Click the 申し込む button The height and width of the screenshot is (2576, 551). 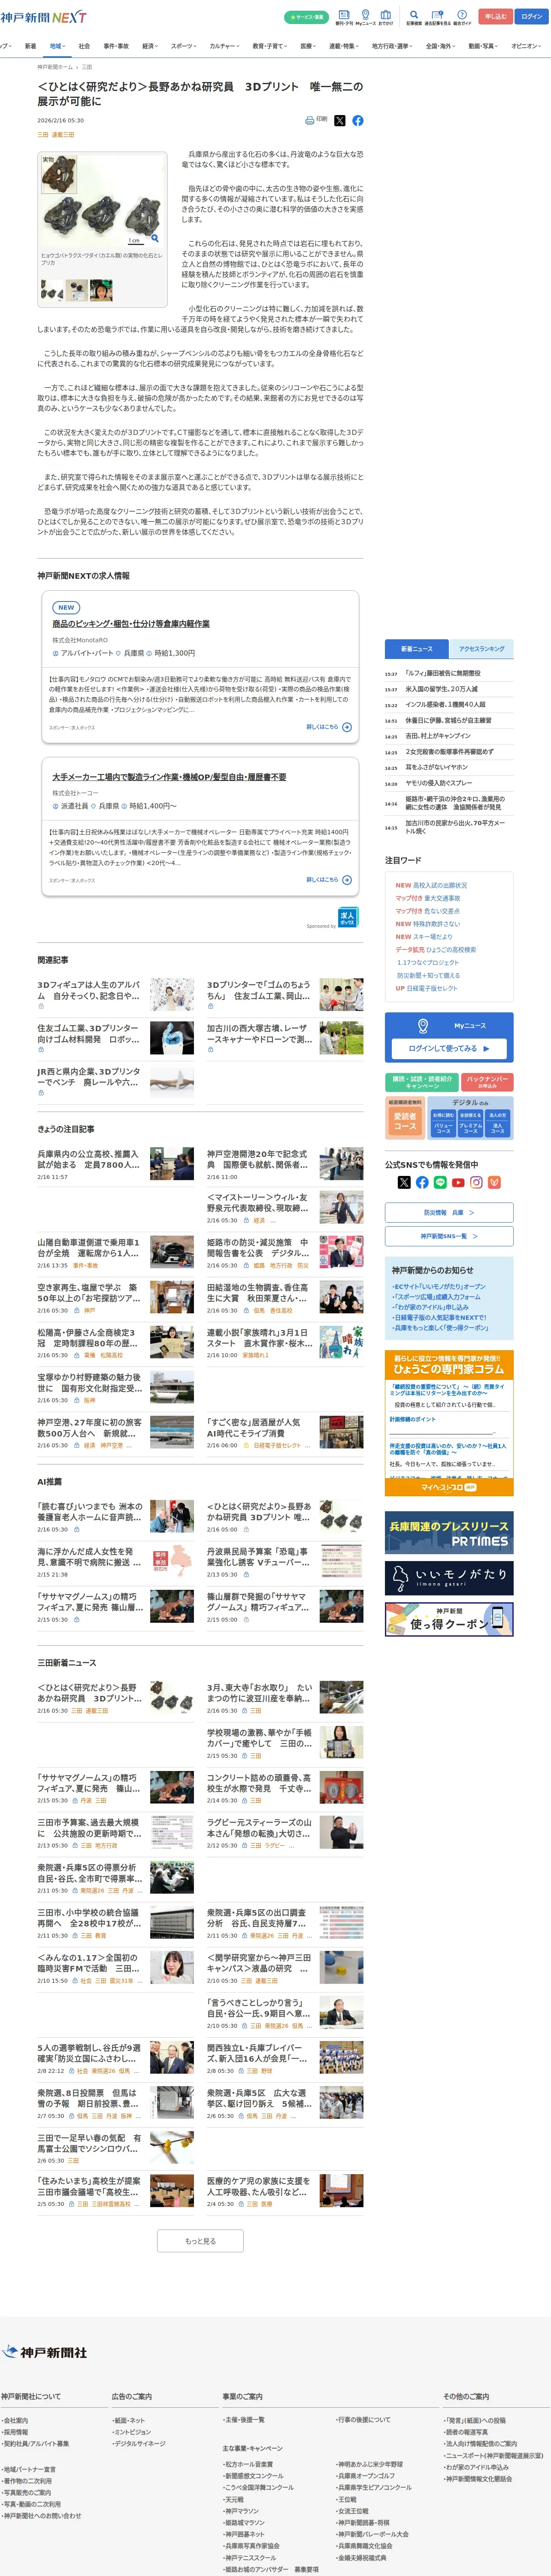[495, 17]
